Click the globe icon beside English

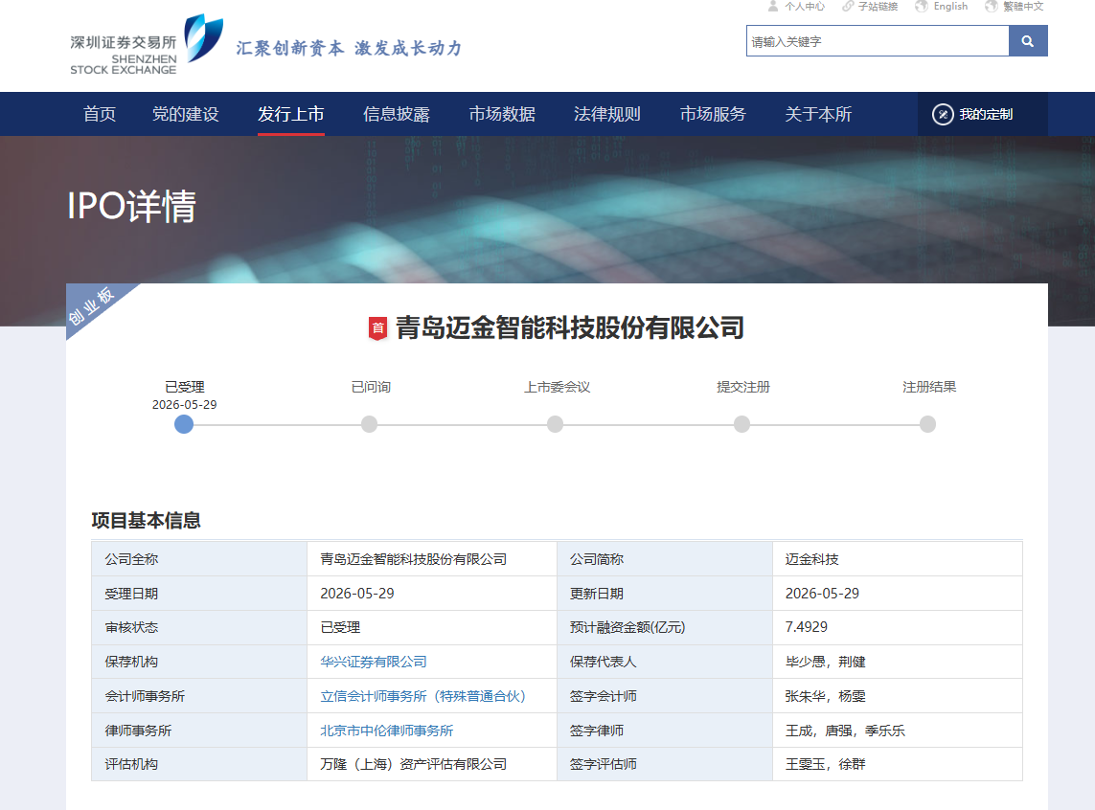(922, 7)
